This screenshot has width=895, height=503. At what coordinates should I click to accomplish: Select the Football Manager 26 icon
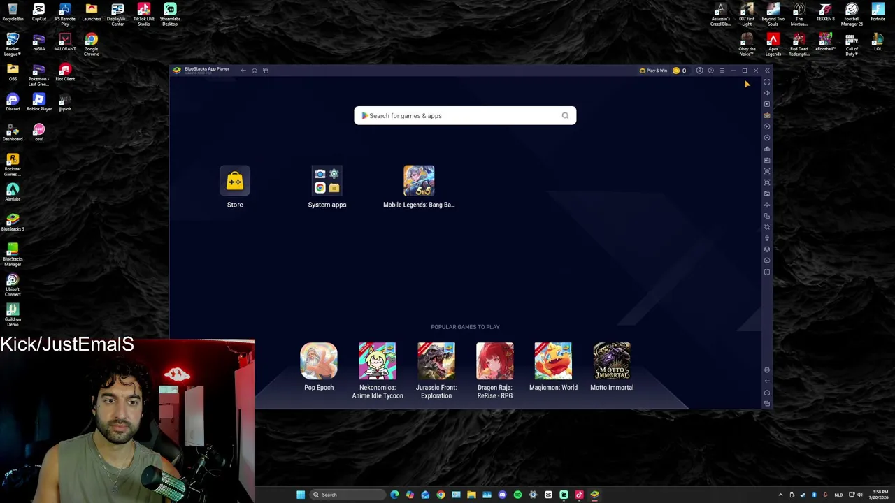pos(852,14)
